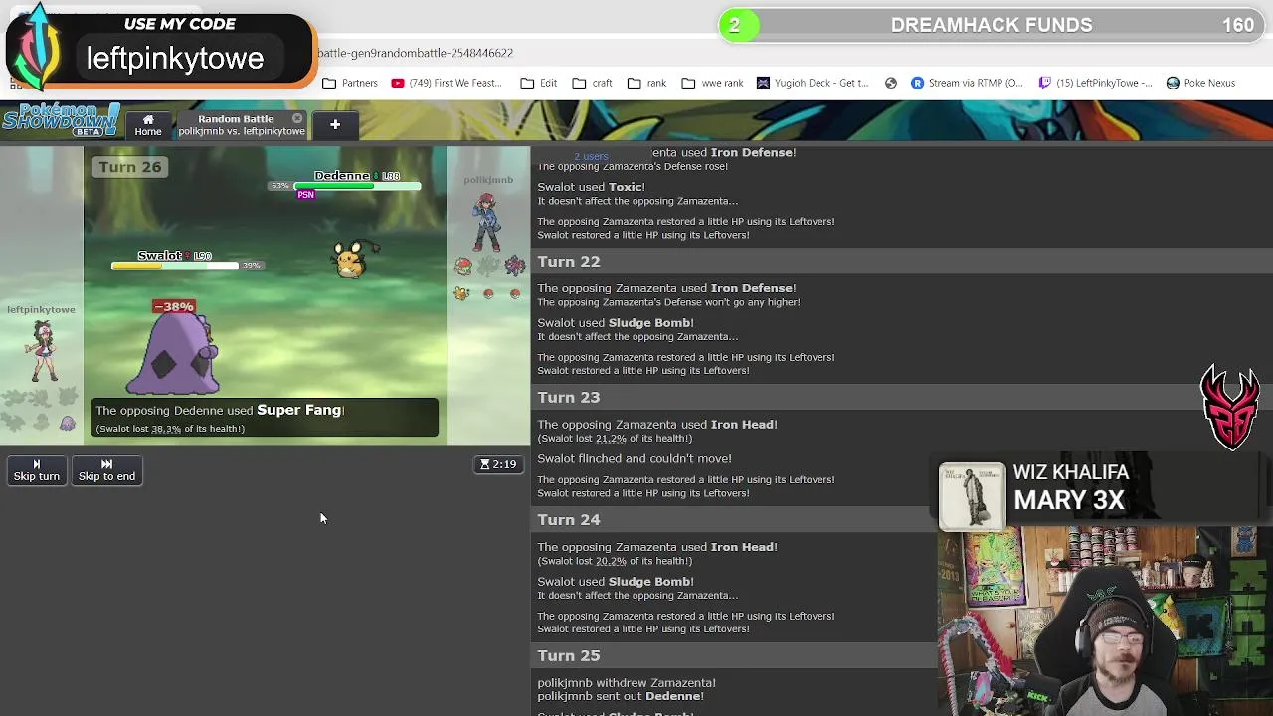
Task: Click the Swalot name label above HP bar
Action: 159,256
